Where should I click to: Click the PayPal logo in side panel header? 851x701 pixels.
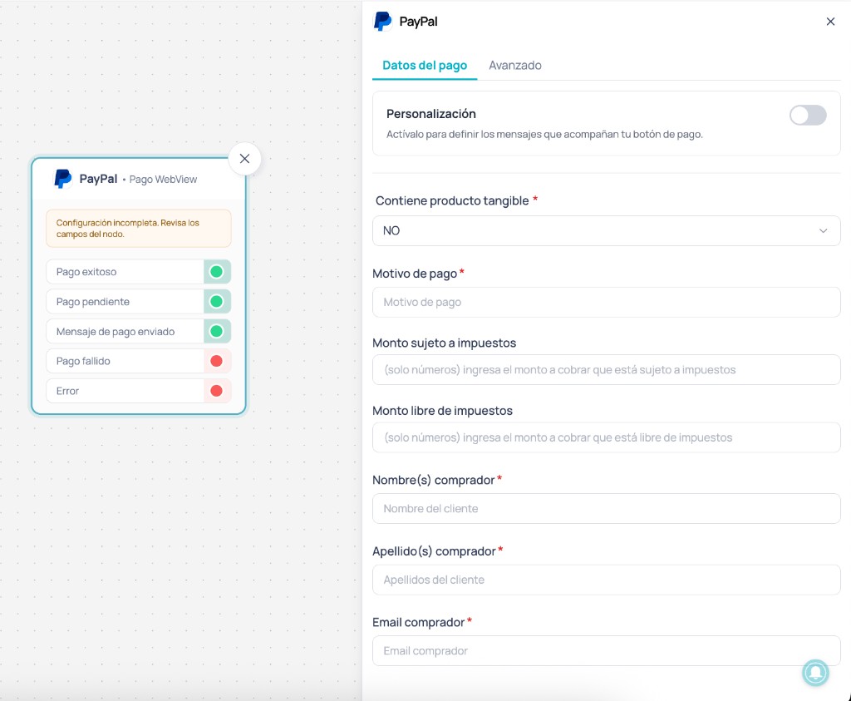tap(382, 21)
